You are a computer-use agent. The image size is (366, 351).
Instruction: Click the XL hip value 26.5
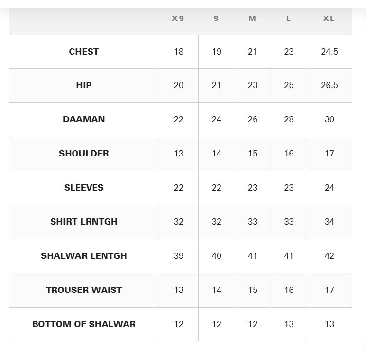(x=329, y=85)
